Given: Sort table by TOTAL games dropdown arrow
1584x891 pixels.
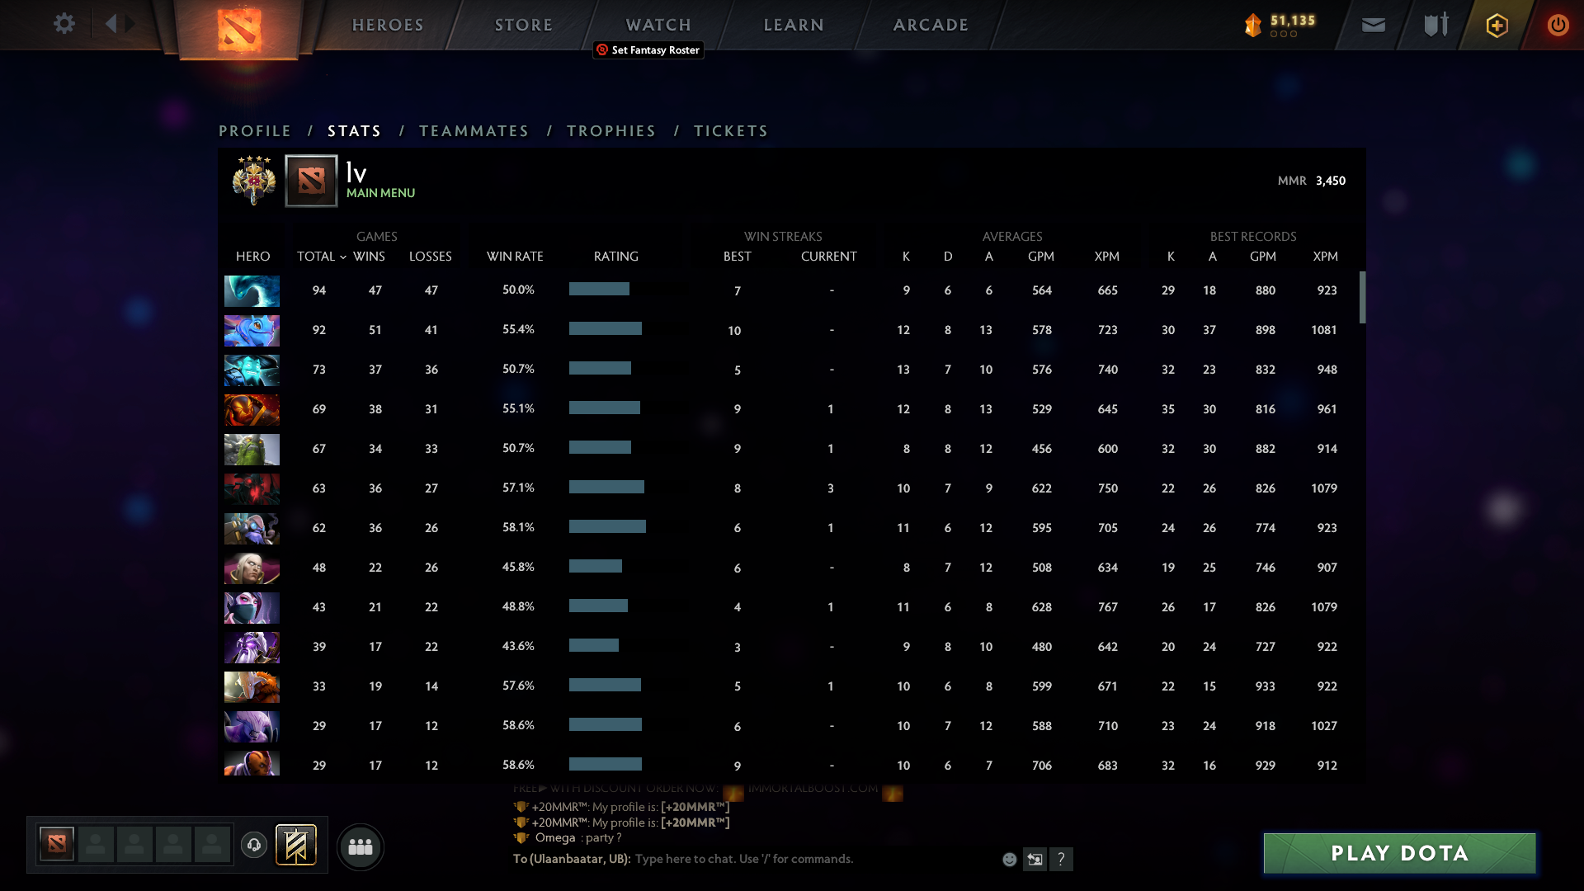Looking at the screenshot, I should point(343,257).
